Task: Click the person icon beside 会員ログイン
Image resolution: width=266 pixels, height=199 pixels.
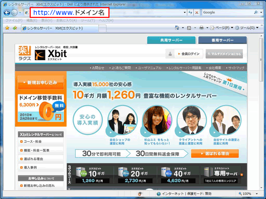Action: tap(170, 54)
